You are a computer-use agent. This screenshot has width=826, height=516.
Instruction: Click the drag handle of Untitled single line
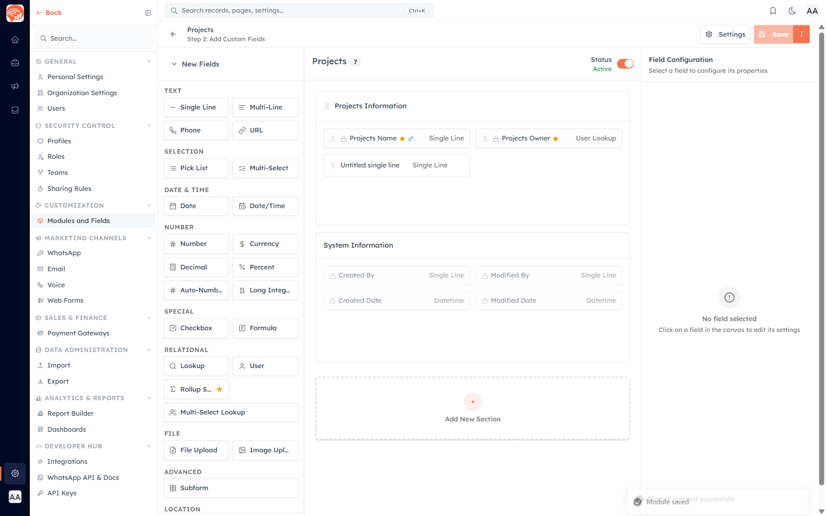pyautogui.click(x=333, y=165)
